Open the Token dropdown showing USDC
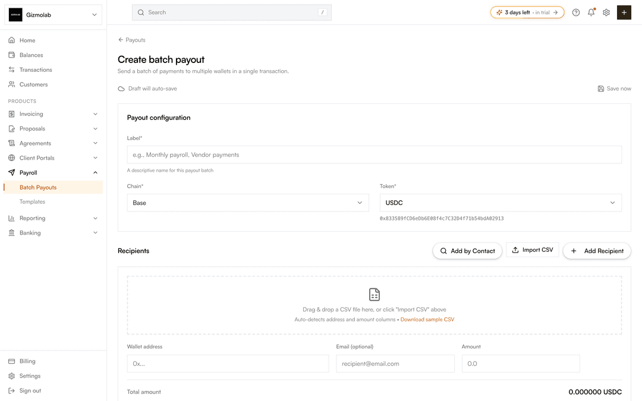The image size is (642, 401). coord(501,203)
